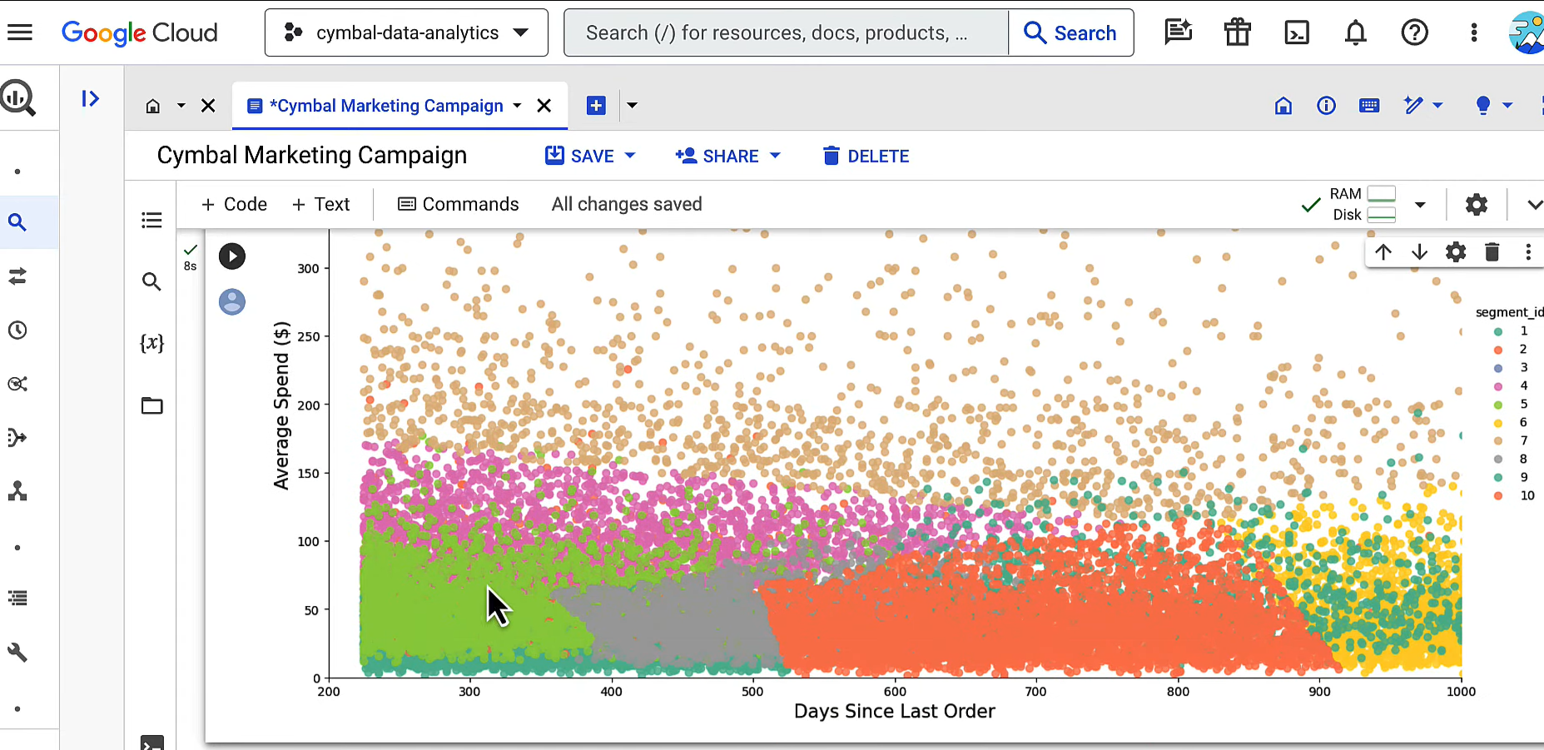Close the home tab
1544x750 pixels.
point(208,106)
